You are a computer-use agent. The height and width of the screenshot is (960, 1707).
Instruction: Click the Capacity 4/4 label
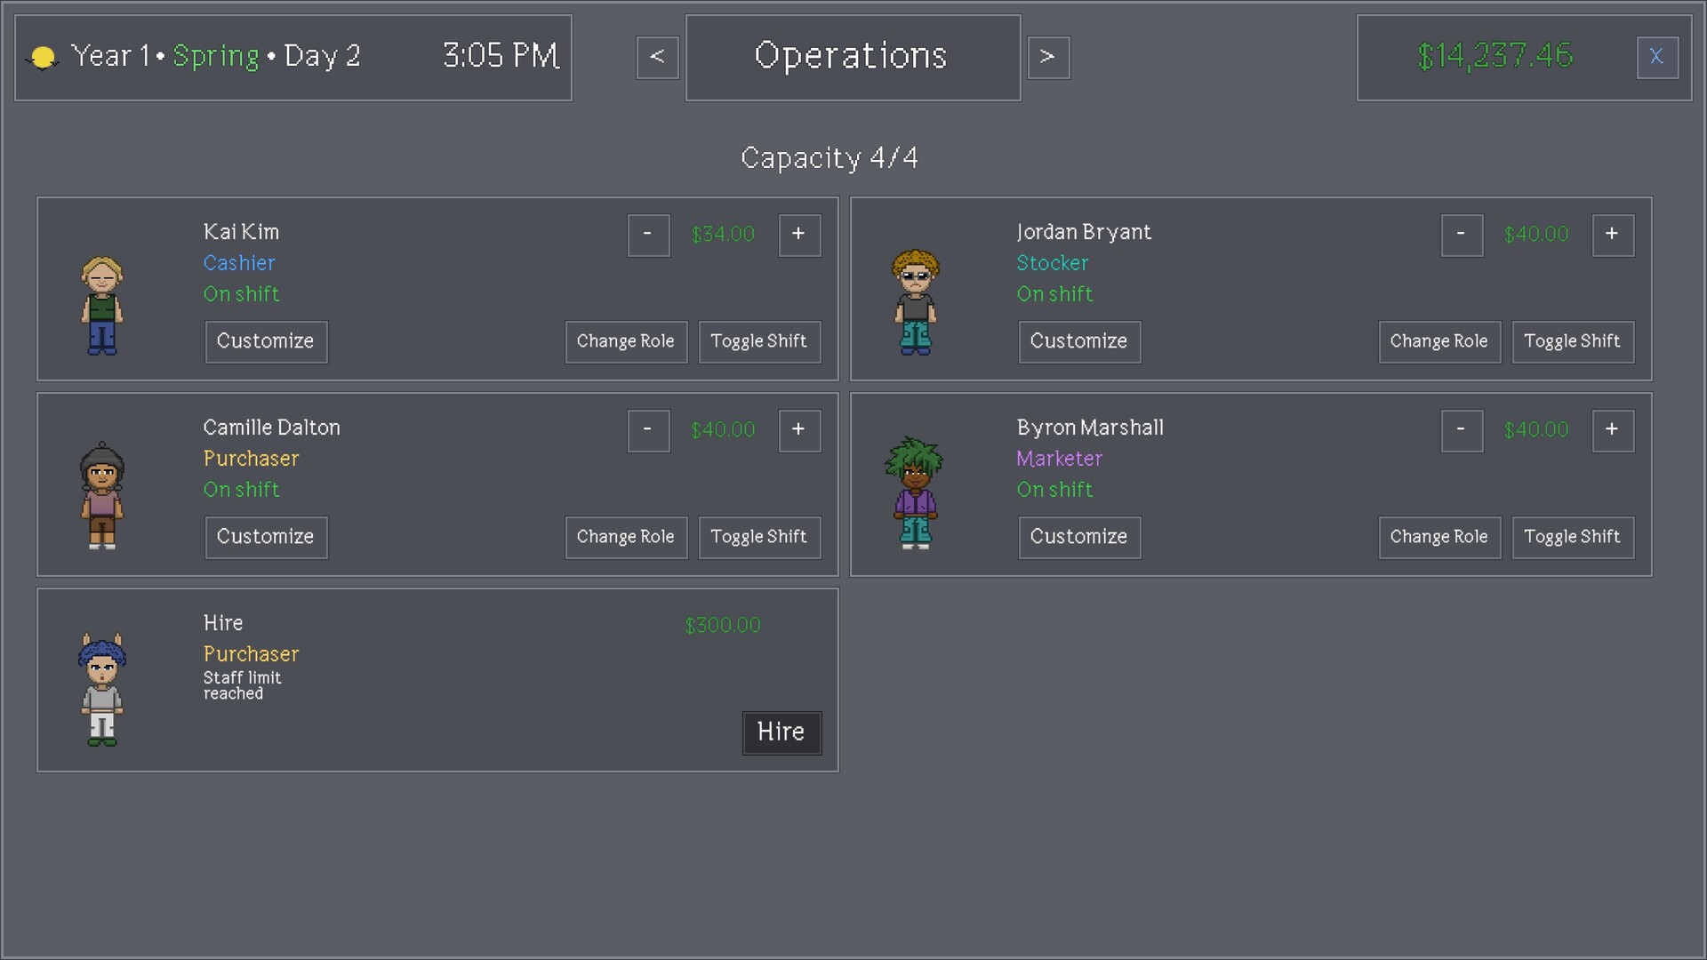click(829, 158)
